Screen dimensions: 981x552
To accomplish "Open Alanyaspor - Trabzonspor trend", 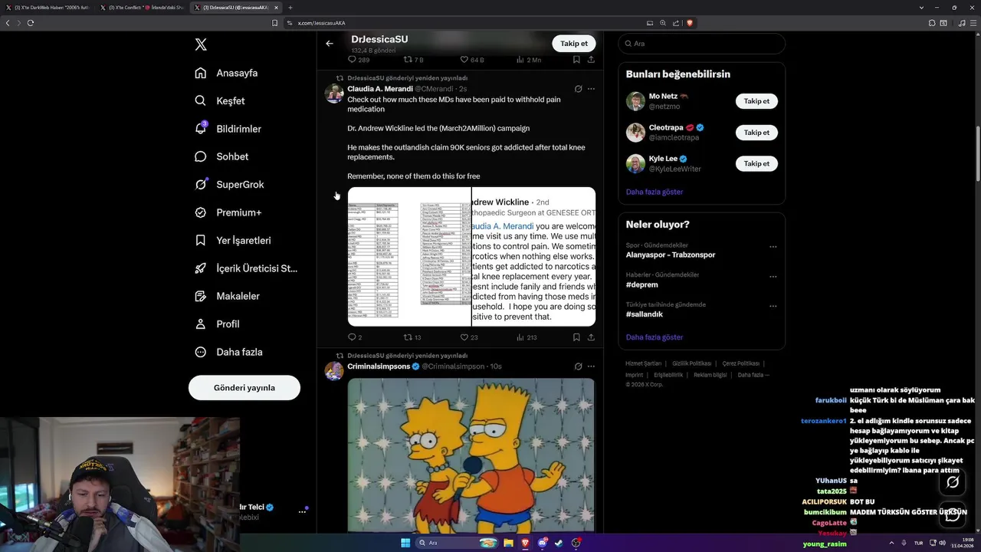I will (671, 255).
